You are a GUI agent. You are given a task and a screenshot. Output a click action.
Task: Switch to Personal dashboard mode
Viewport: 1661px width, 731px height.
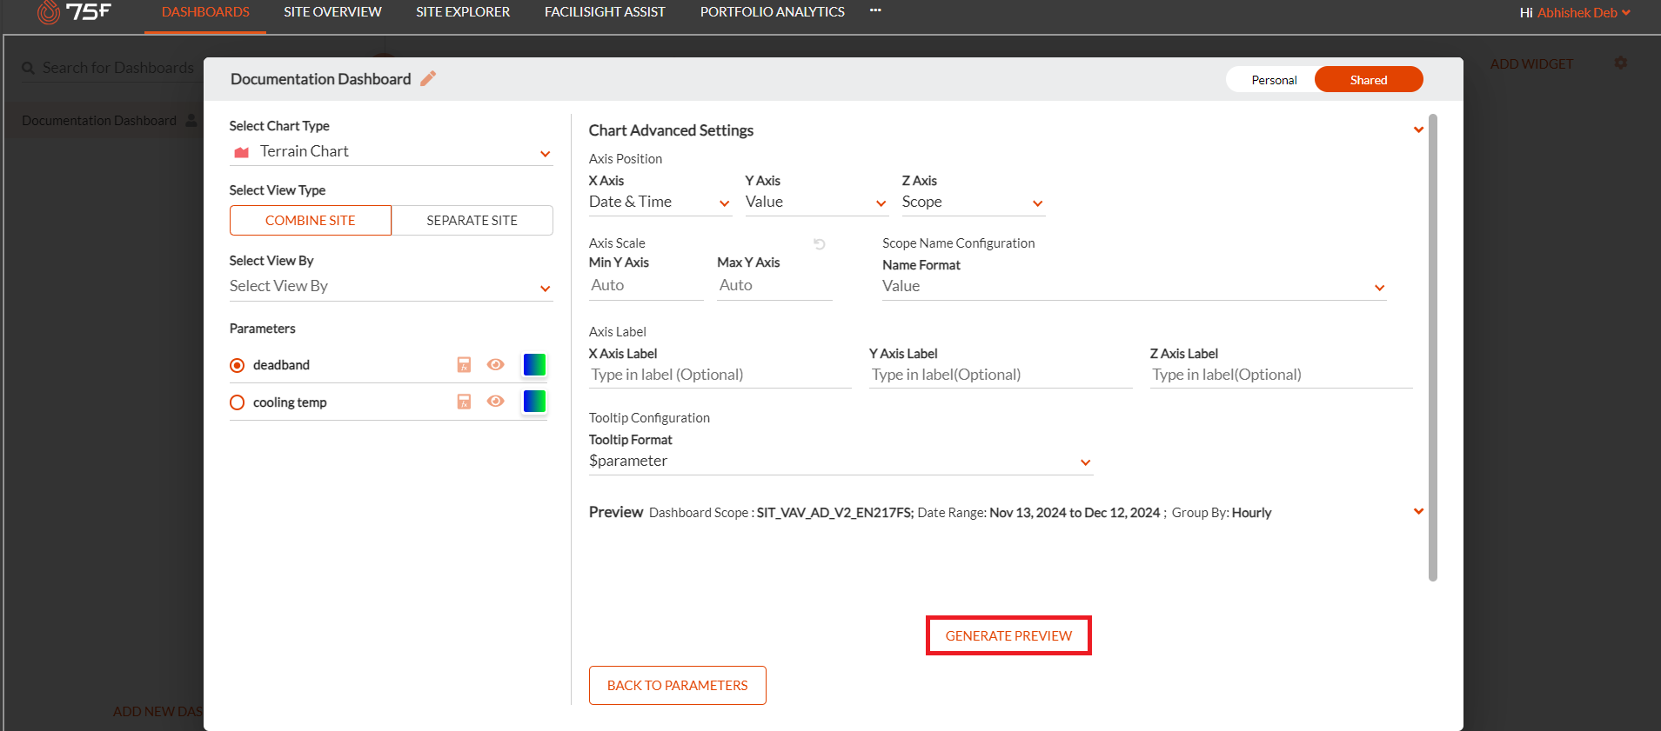[x=1274, y=80]
